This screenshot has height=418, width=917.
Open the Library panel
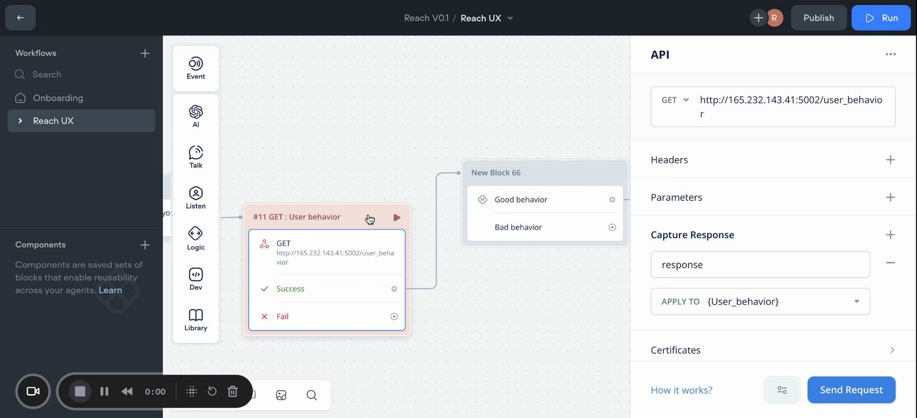click(196, 319)
